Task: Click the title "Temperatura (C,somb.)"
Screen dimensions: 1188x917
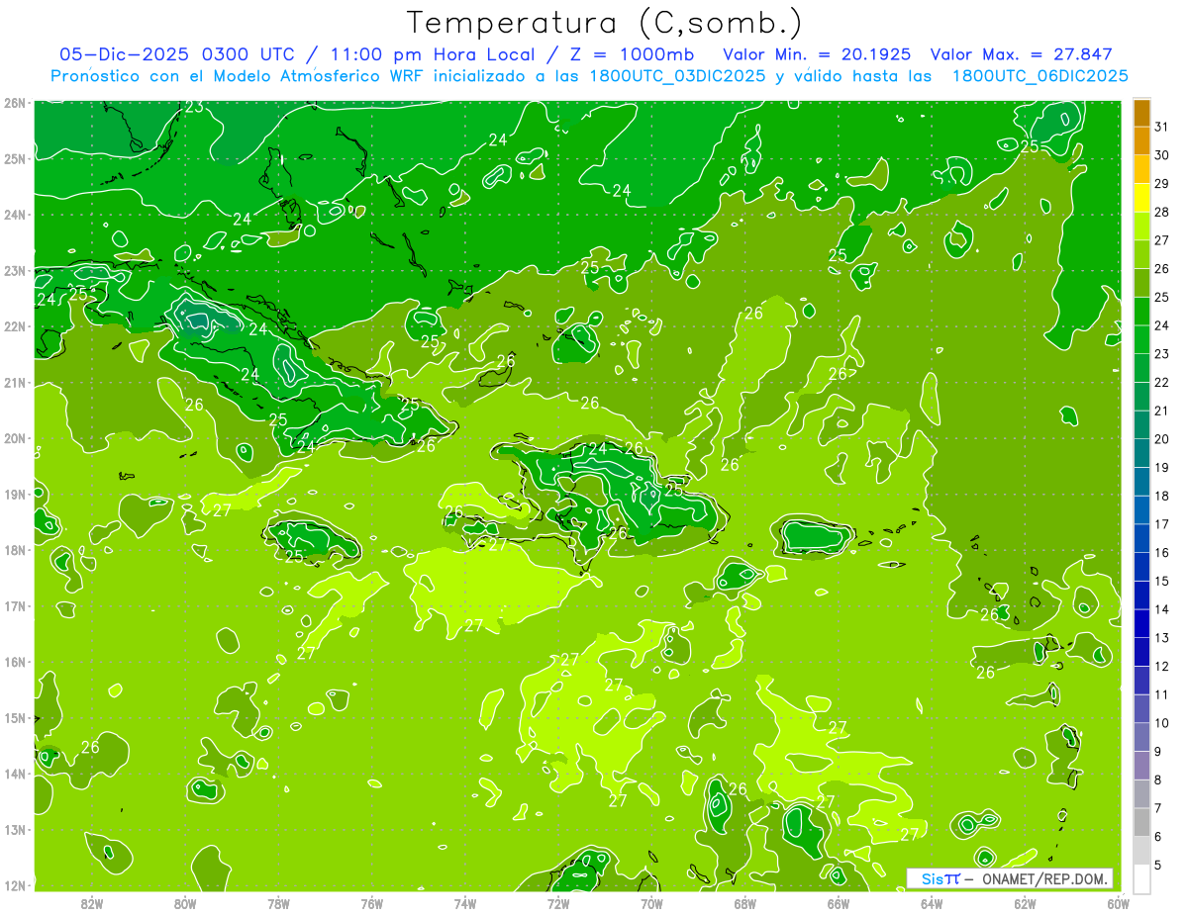Action: click(605, 23)
